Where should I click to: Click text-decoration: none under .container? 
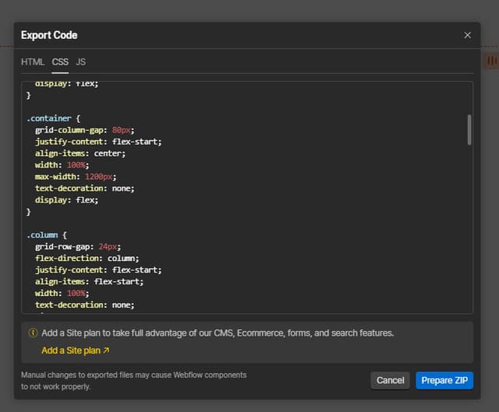coord(85,188)
